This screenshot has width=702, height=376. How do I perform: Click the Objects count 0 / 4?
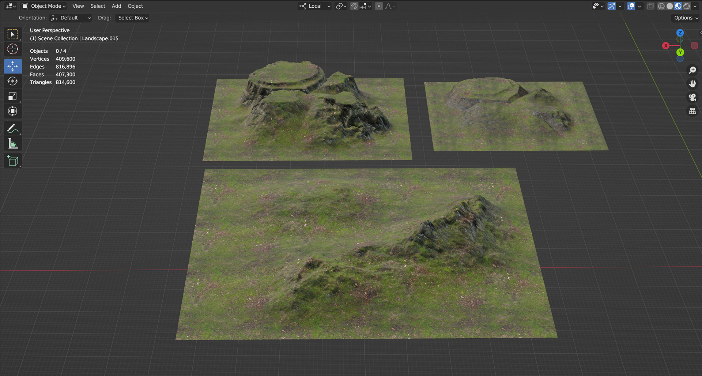point(61,51)
